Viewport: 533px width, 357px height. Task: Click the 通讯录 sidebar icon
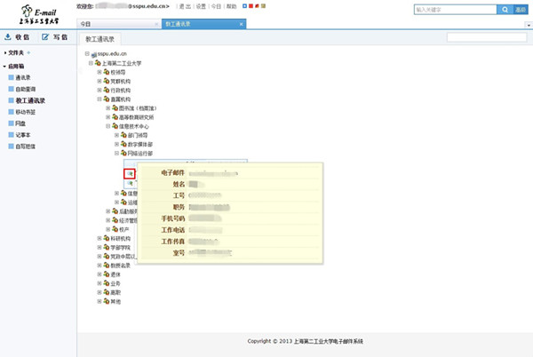pyautogui.click(x=10, y=78)
